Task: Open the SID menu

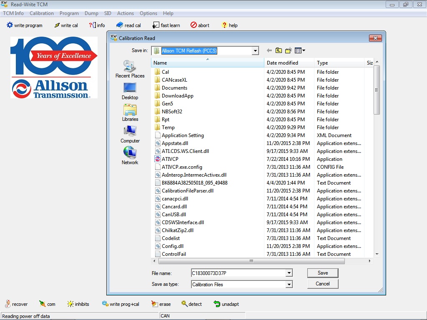Action: [x=108, y=13]
